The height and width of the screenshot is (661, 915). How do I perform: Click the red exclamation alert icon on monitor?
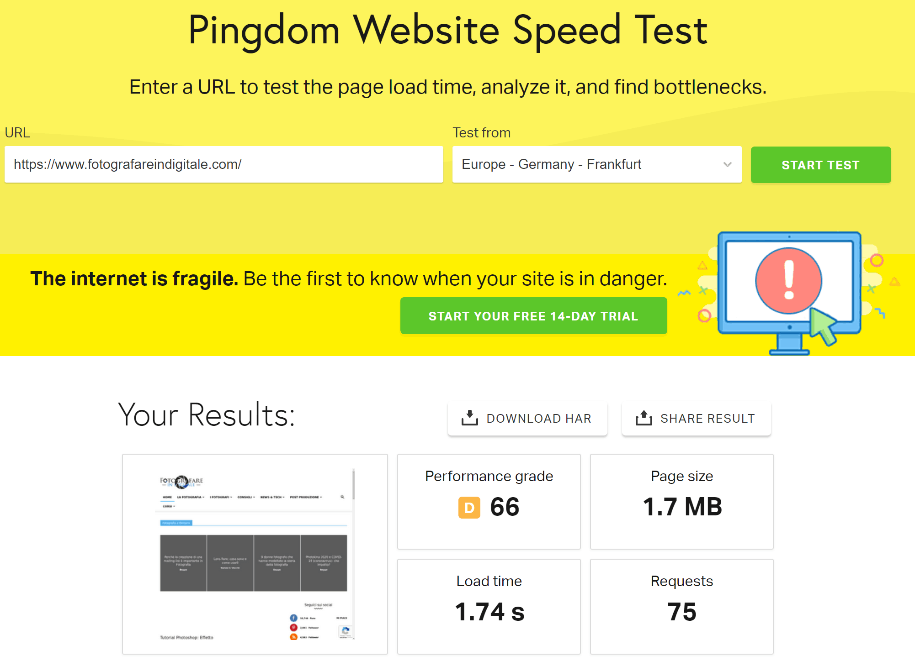click(x=788, y=280)
